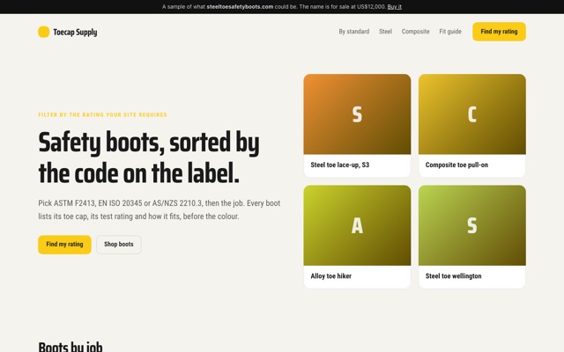Click the Safety boots main headline
Screen dimensions: 564x352
coord(149,158)
